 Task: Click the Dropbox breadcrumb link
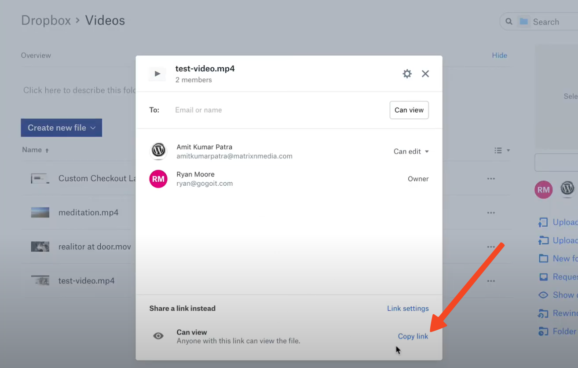tap(46, 21)
